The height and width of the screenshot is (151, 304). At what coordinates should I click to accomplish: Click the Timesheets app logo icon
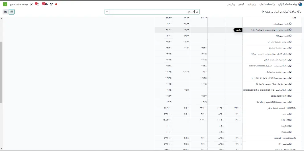coord(300,4)
